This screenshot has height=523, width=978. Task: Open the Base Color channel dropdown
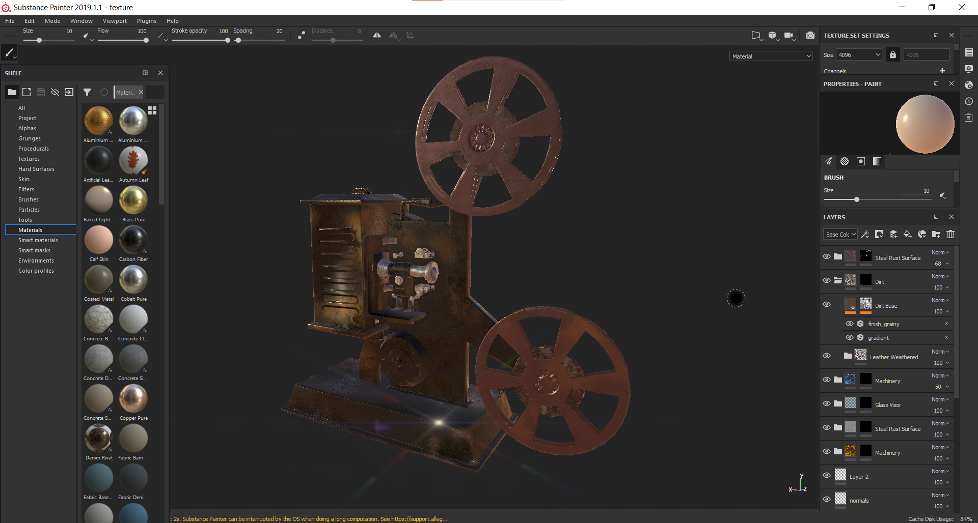pos(840,234)
